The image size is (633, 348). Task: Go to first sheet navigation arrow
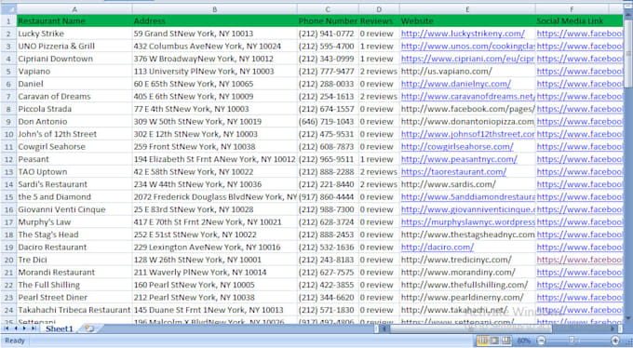click(7, 328)
